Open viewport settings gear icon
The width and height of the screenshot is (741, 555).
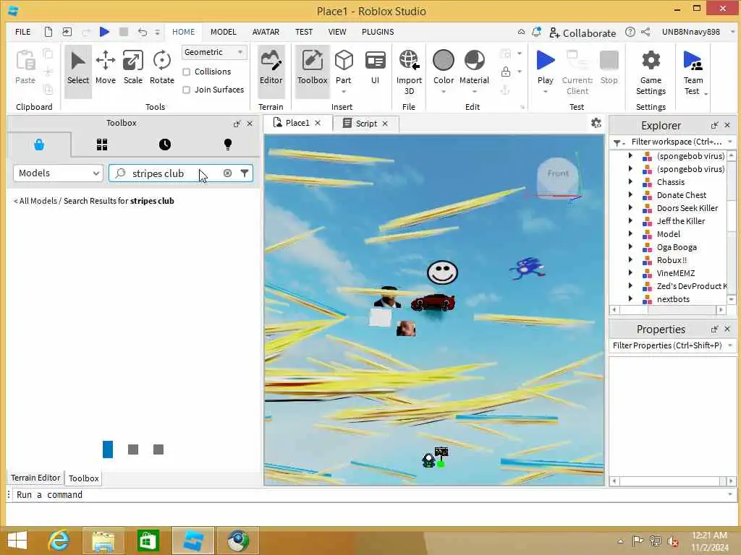596,123
